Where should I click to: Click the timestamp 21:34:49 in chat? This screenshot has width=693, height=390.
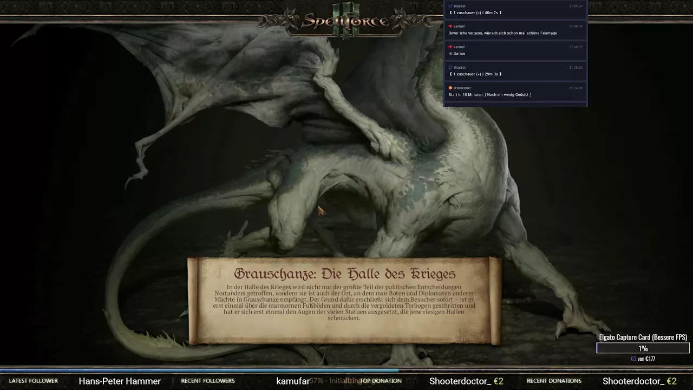click(x=576, y=88)
